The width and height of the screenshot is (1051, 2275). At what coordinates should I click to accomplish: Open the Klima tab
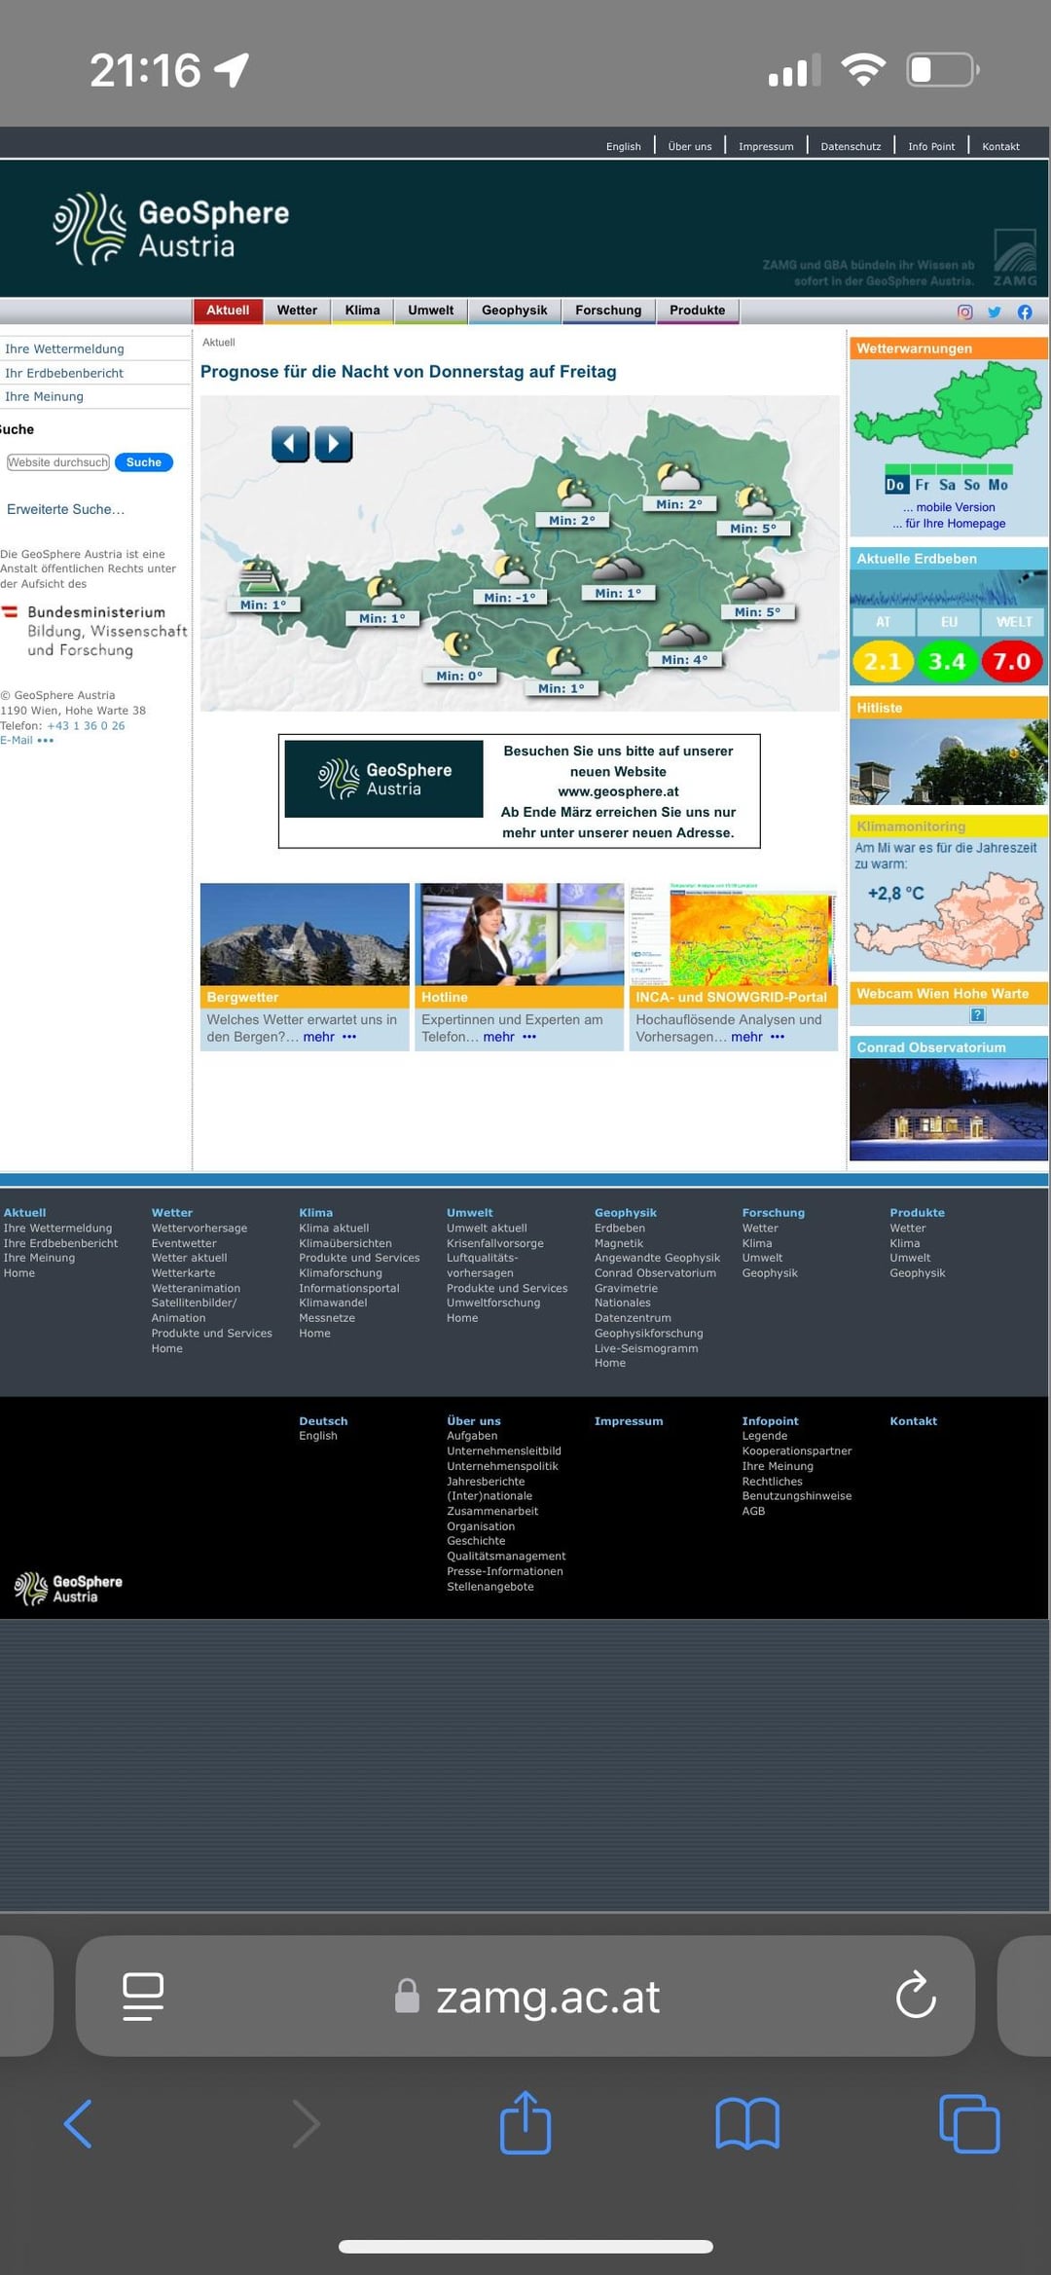click(362, 311)
